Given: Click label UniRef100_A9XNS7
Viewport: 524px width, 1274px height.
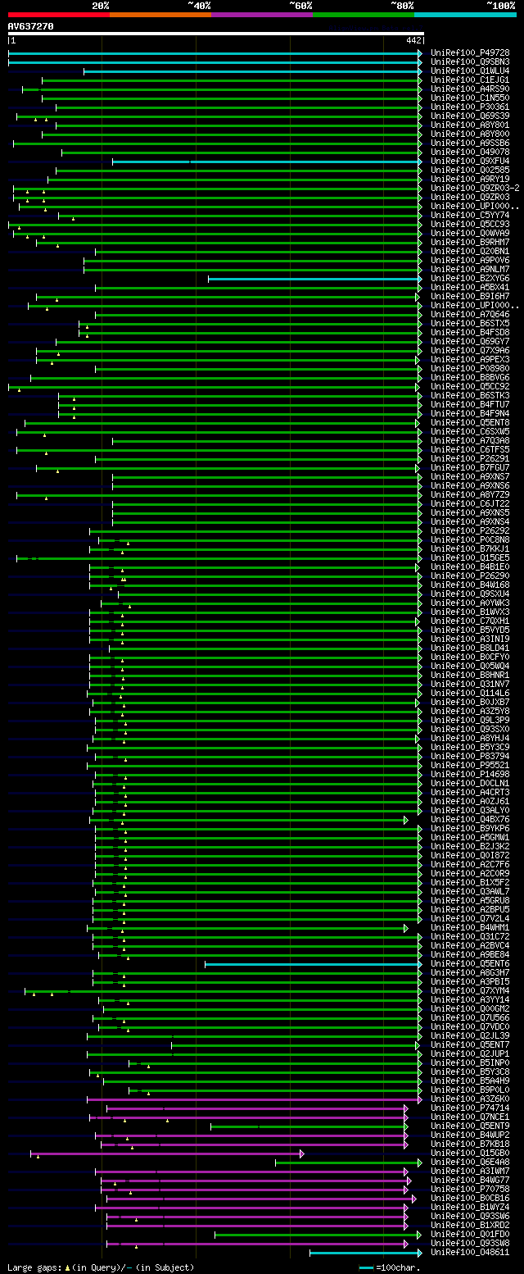Looking at the screenshot, I should point(470,477).
